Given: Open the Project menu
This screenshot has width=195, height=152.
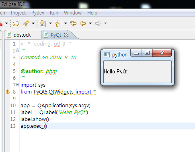Looking at the screenshot, I should [x=18, y=13].
